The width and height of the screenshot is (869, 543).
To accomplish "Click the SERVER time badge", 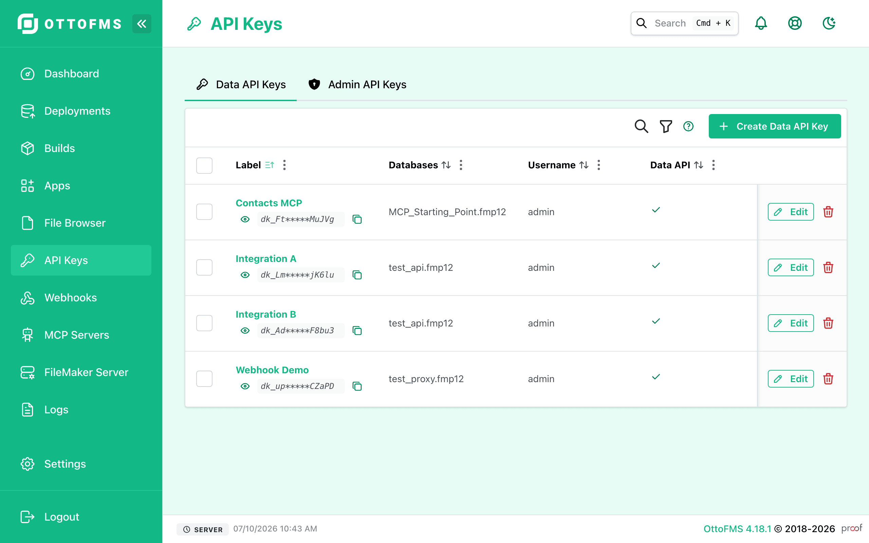I will tap(203, 529).
